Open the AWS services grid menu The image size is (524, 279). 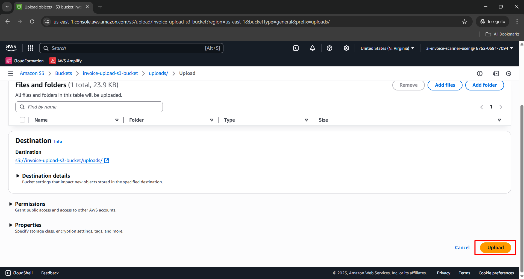tap(30, 48)
